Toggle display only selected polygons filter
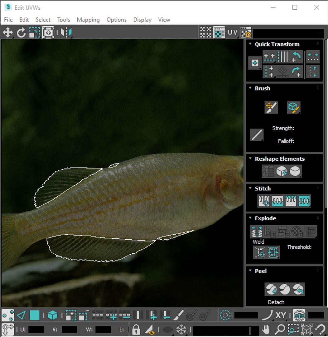This screenshot has height=337, width=328. 150,330
